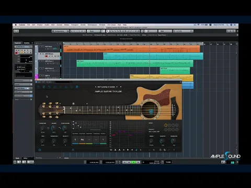Click the power icon at Ample Guitar bottom-left
251x188 pixels.
point(40,150)
